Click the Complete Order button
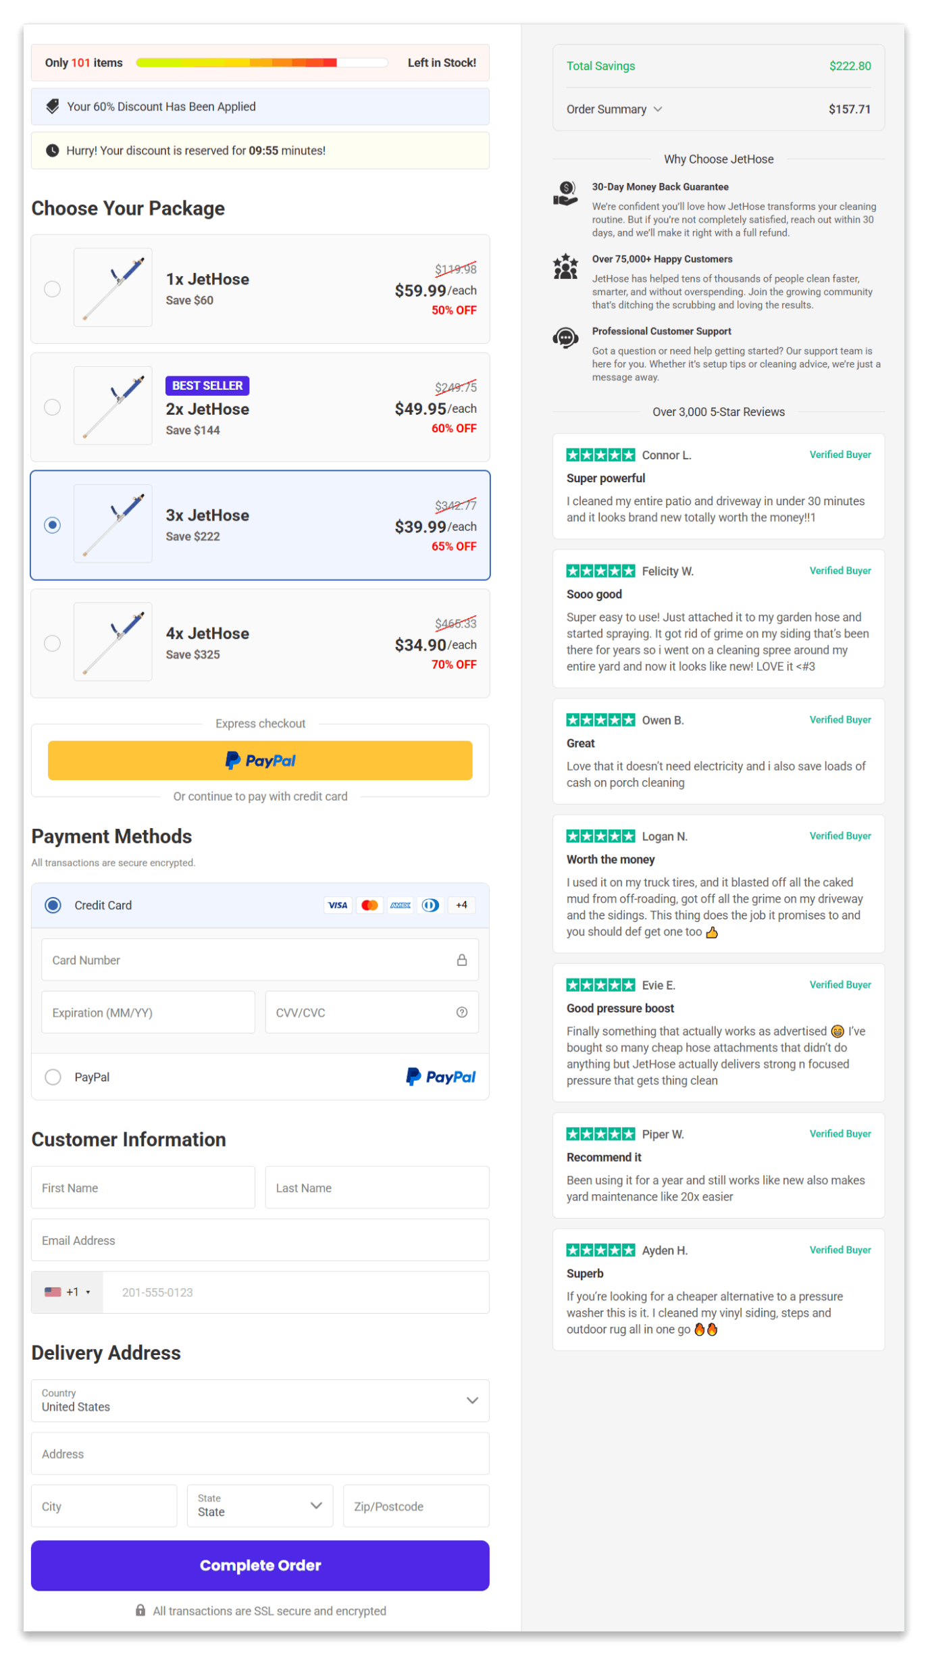 [x=260, y=1566]
